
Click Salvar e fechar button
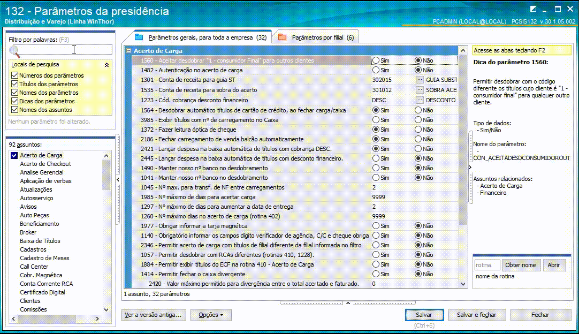[476, 315]
